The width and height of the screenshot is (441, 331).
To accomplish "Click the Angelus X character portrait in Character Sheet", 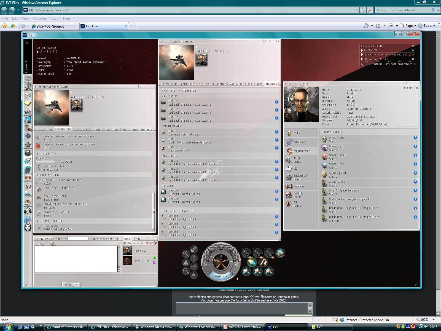I will (301, 104).
